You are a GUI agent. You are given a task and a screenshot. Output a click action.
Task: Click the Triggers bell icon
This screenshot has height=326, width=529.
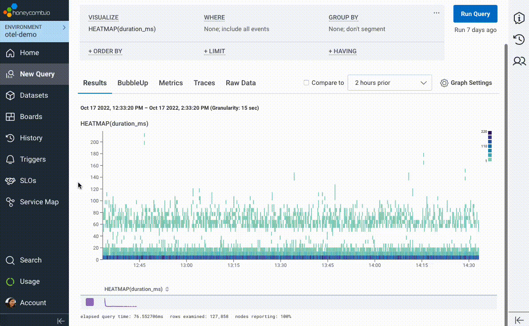coord(9,159)
